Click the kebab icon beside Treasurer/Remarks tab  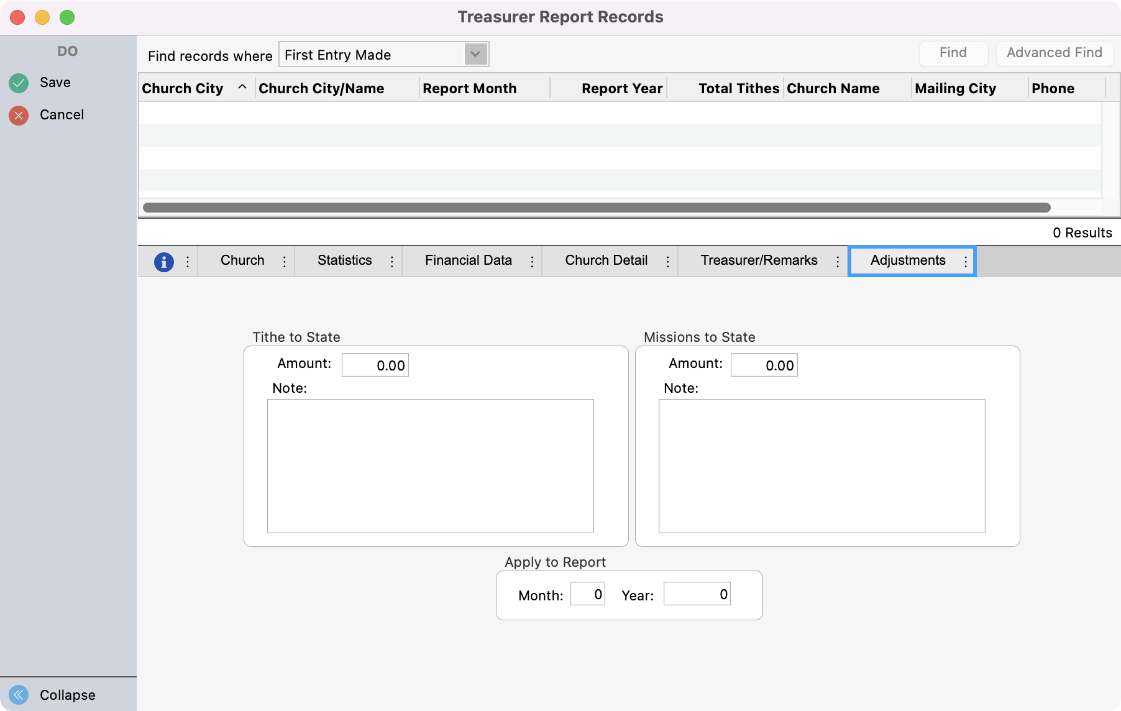click(838, 262)
